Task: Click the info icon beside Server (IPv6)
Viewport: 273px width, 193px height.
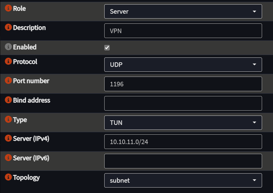Action: tap(8, 157)
